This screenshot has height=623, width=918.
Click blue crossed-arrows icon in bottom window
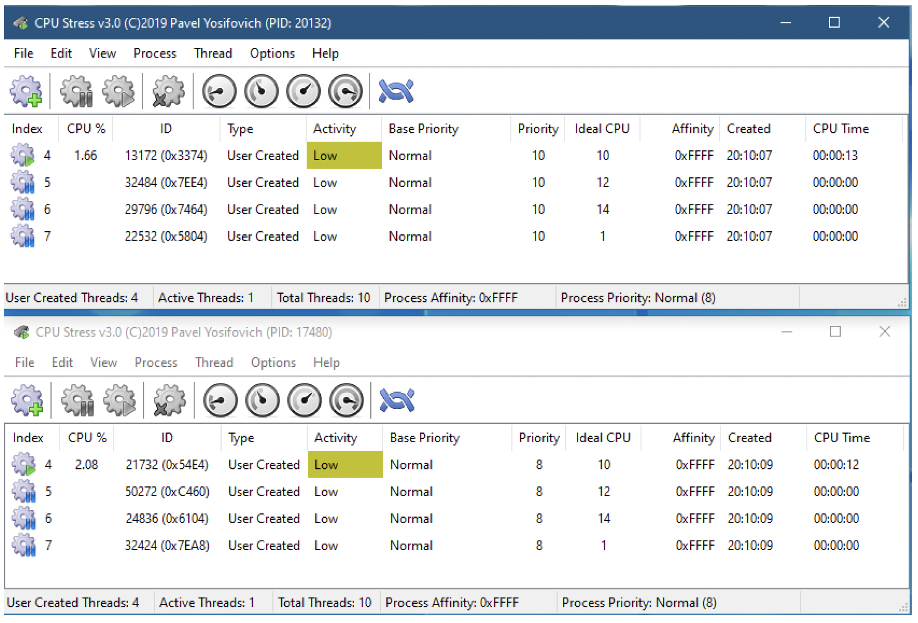397,400
